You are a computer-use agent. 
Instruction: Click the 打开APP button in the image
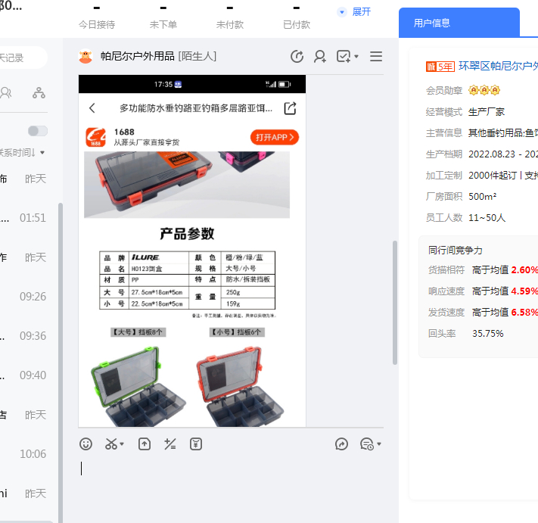pyautogui.click(x=274, y=137)
